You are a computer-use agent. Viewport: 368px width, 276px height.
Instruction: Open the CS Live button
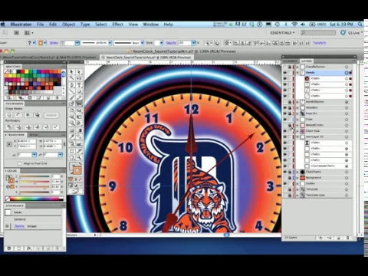[351, 33]
